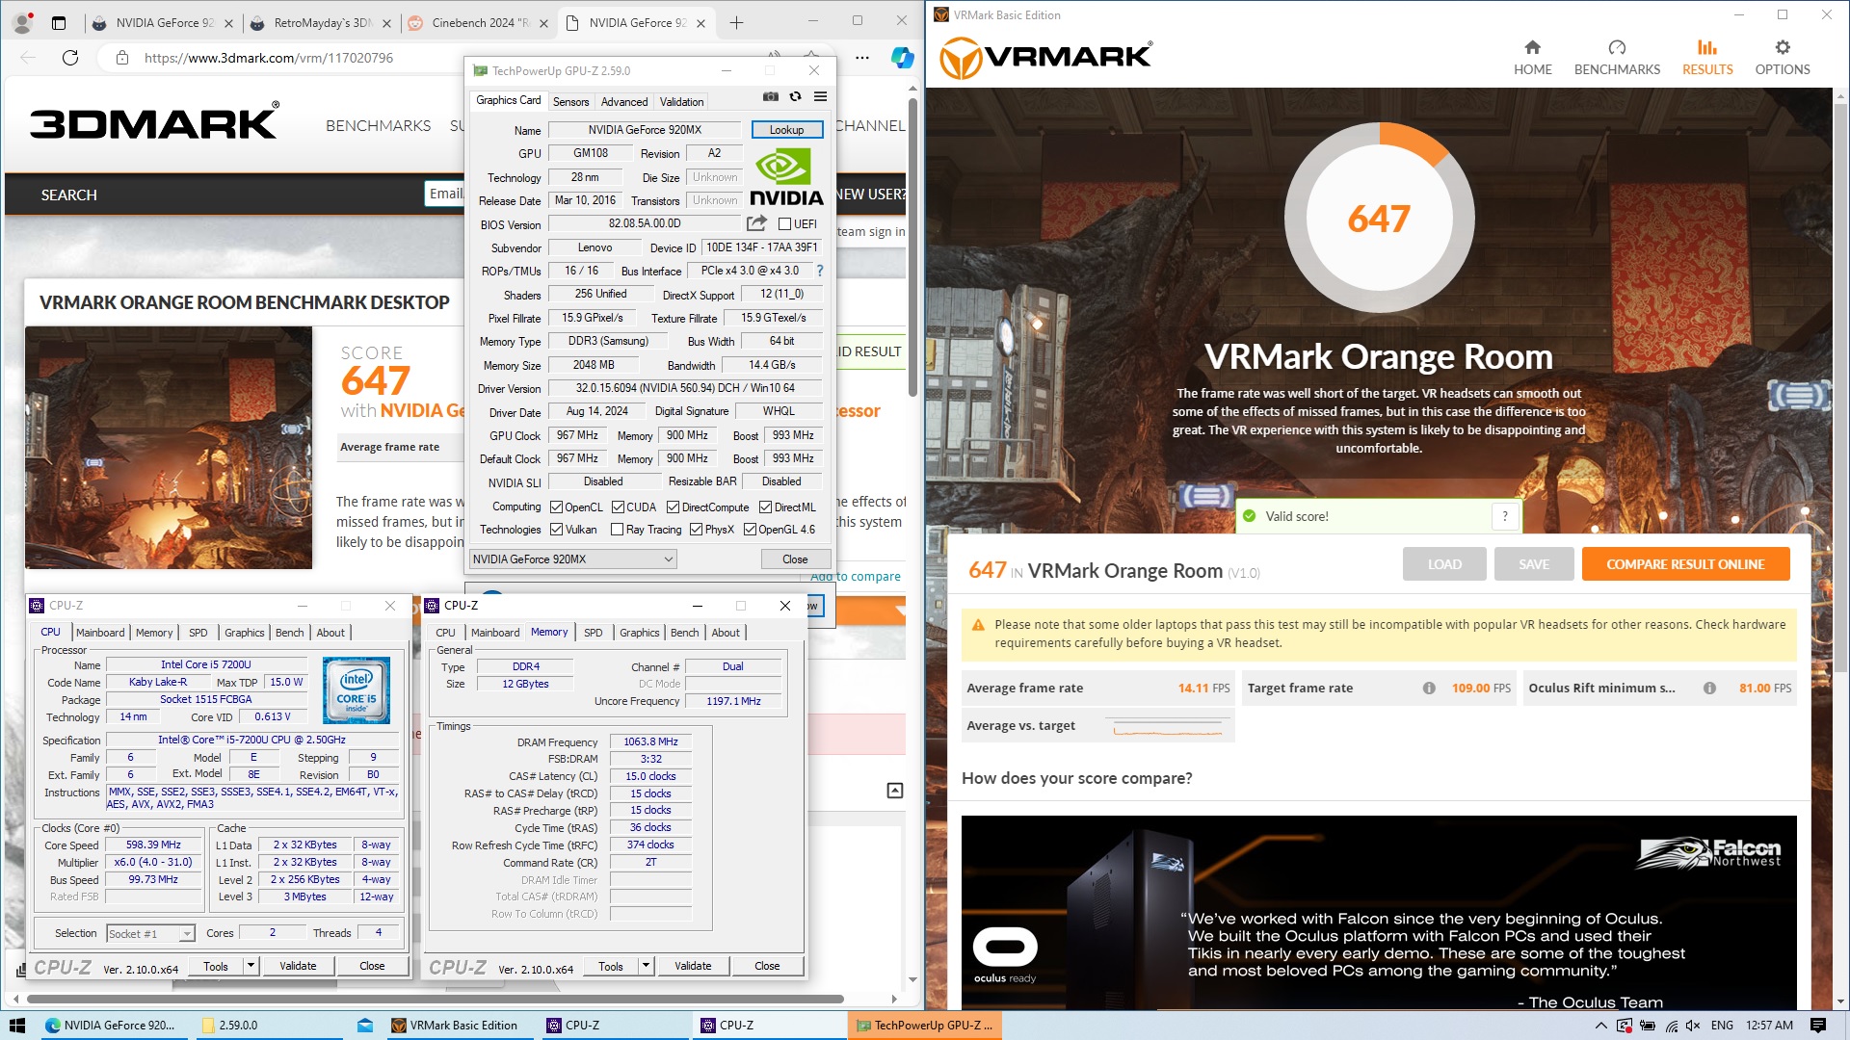The image size is (1850, 1040).
Task: Click the mail icon in the taskbar
Action: [365, 1026]
